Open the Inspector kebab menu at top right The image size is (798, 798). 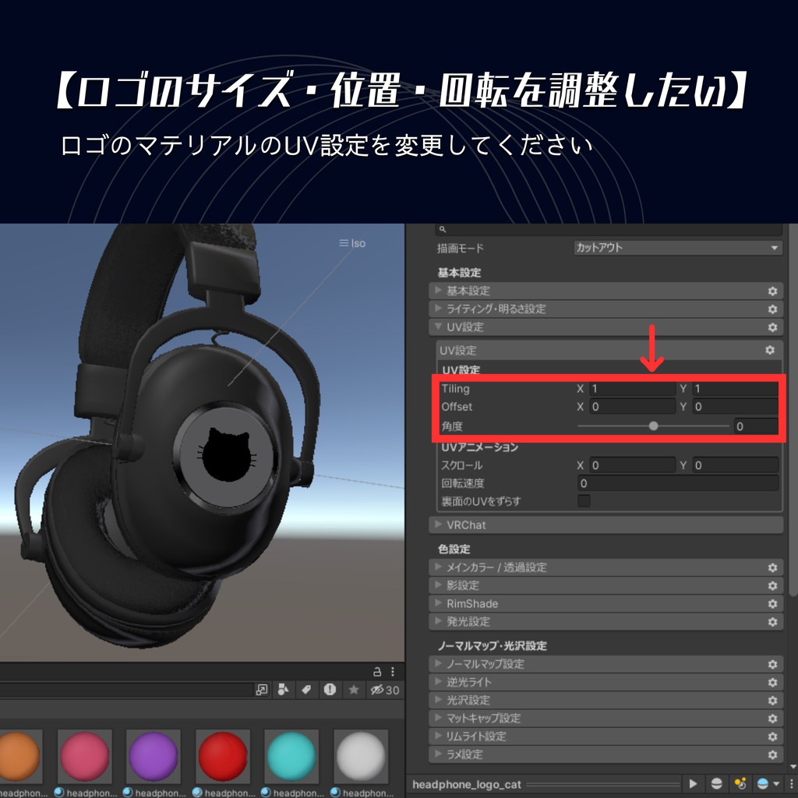tap(394, 671)
